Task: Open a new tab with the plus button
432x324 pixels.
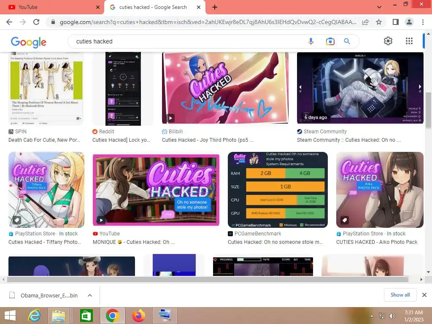Action: (x=215, y=7)
